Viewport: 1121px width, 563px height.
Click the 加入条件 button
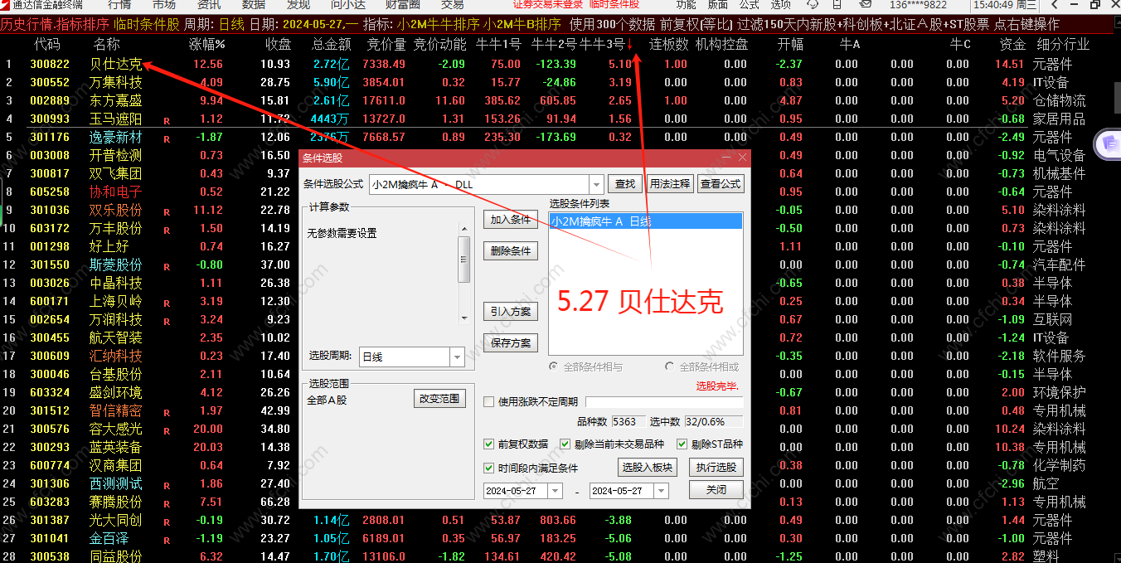510,220
